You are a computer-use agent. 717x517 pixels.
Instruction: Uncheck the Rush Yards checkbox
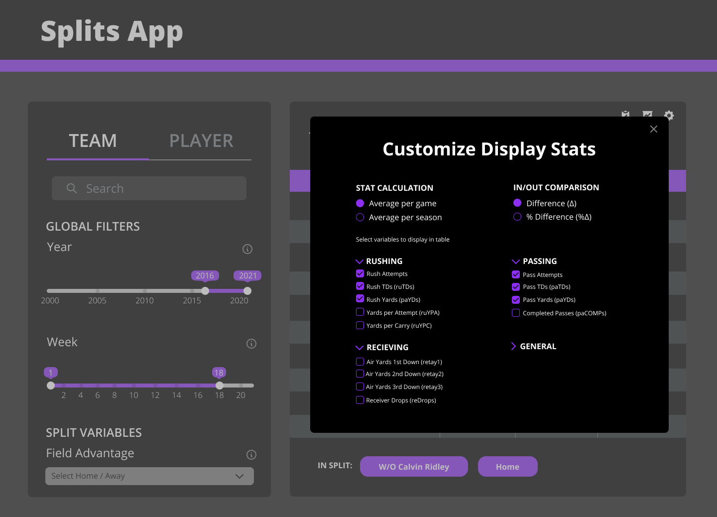point(360,298)
